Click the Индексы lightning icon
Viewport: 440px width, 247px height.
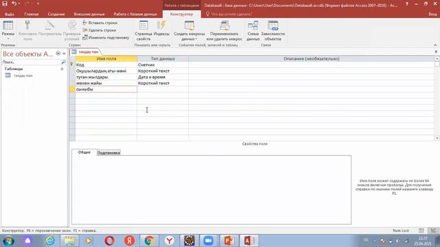coord(162,29)
